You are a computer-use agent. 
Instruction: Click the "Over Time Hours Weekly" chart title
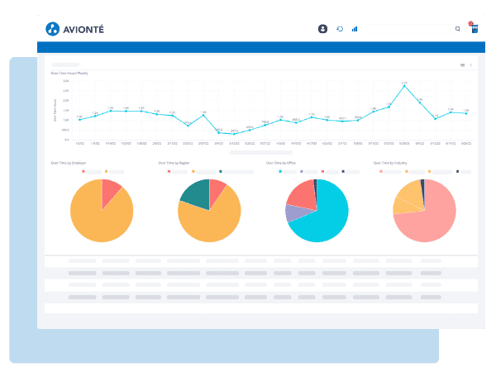(69, 73)
